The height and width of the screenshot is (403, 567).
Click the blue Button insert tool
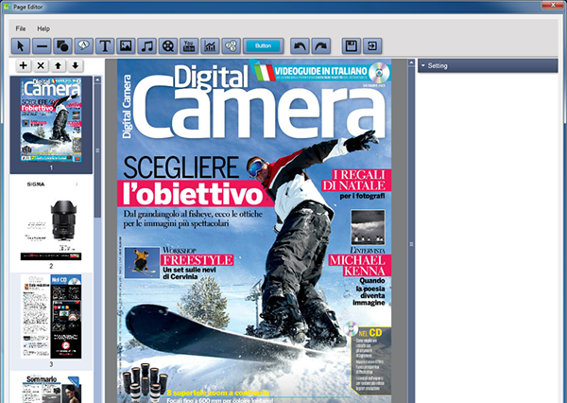click(x=264, y=45)
